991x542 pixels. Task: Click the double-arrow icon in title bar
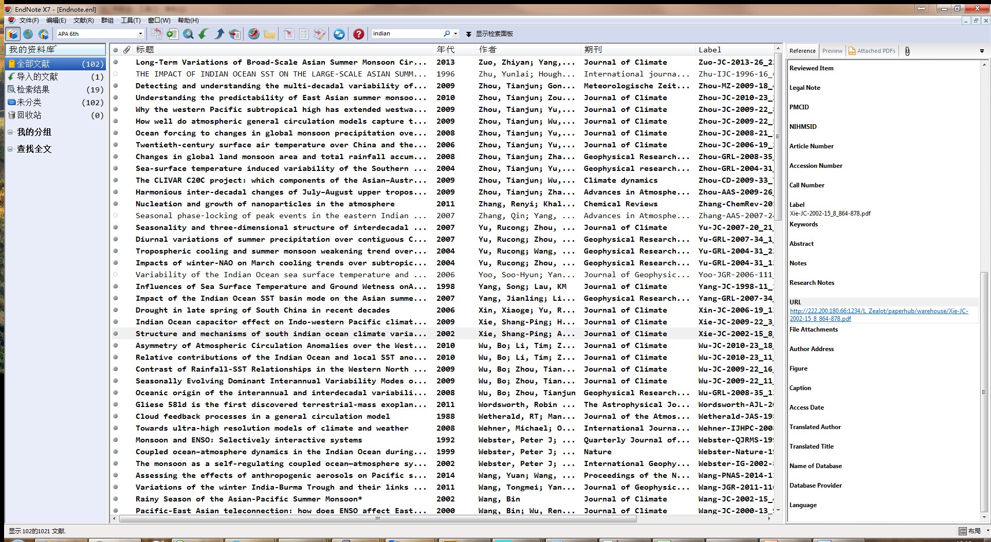(922, 8)
